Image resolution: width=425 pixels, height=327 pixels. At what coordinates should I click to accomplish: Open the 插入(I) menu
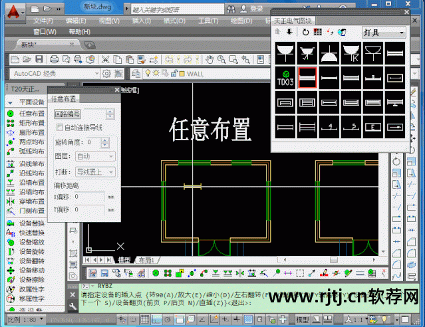(x=142, y=21)
